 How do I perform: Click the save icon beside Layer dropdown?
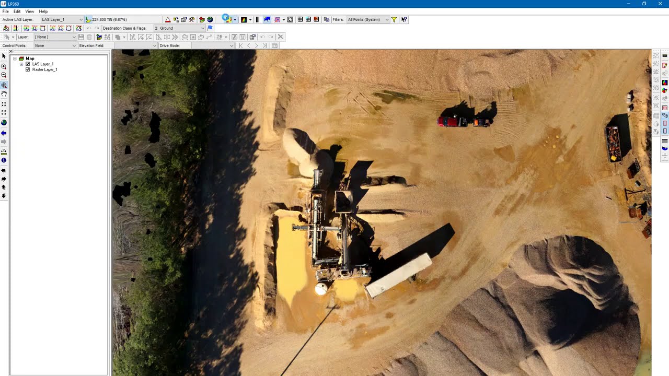pyautogui.click(x=81, y=37)
